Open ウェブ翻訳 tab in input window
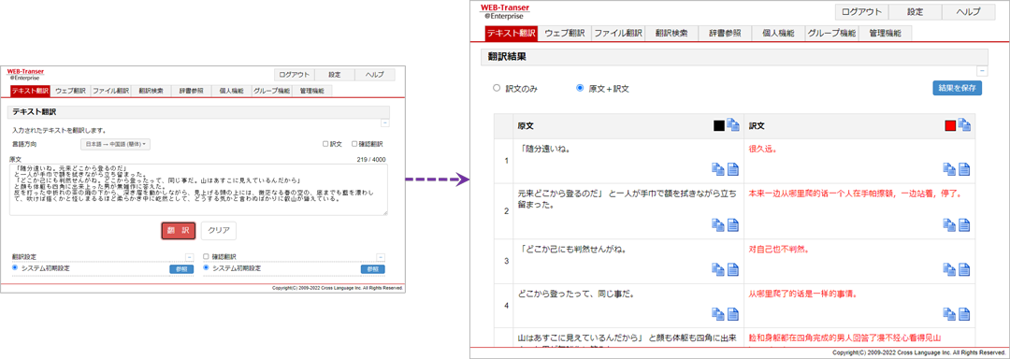 click(x=69, y=91)
